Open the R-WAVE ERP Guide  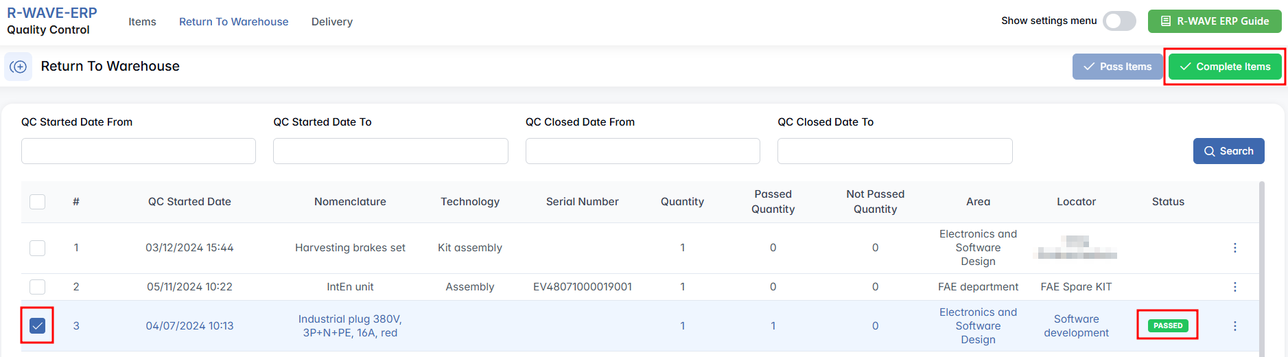tap(1215, 21)
